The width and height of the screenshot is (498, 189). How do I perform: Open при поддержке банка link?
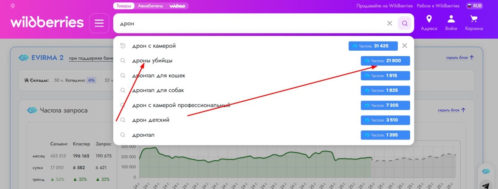pos(90,58)
